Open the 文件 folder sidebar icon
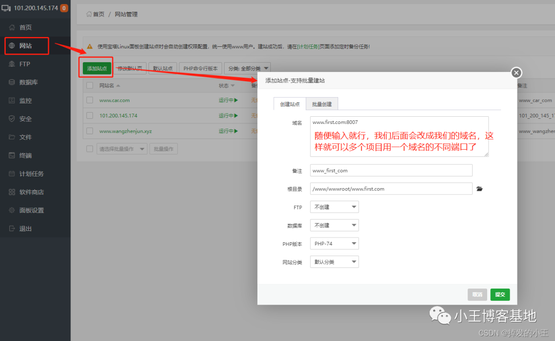 12,137
